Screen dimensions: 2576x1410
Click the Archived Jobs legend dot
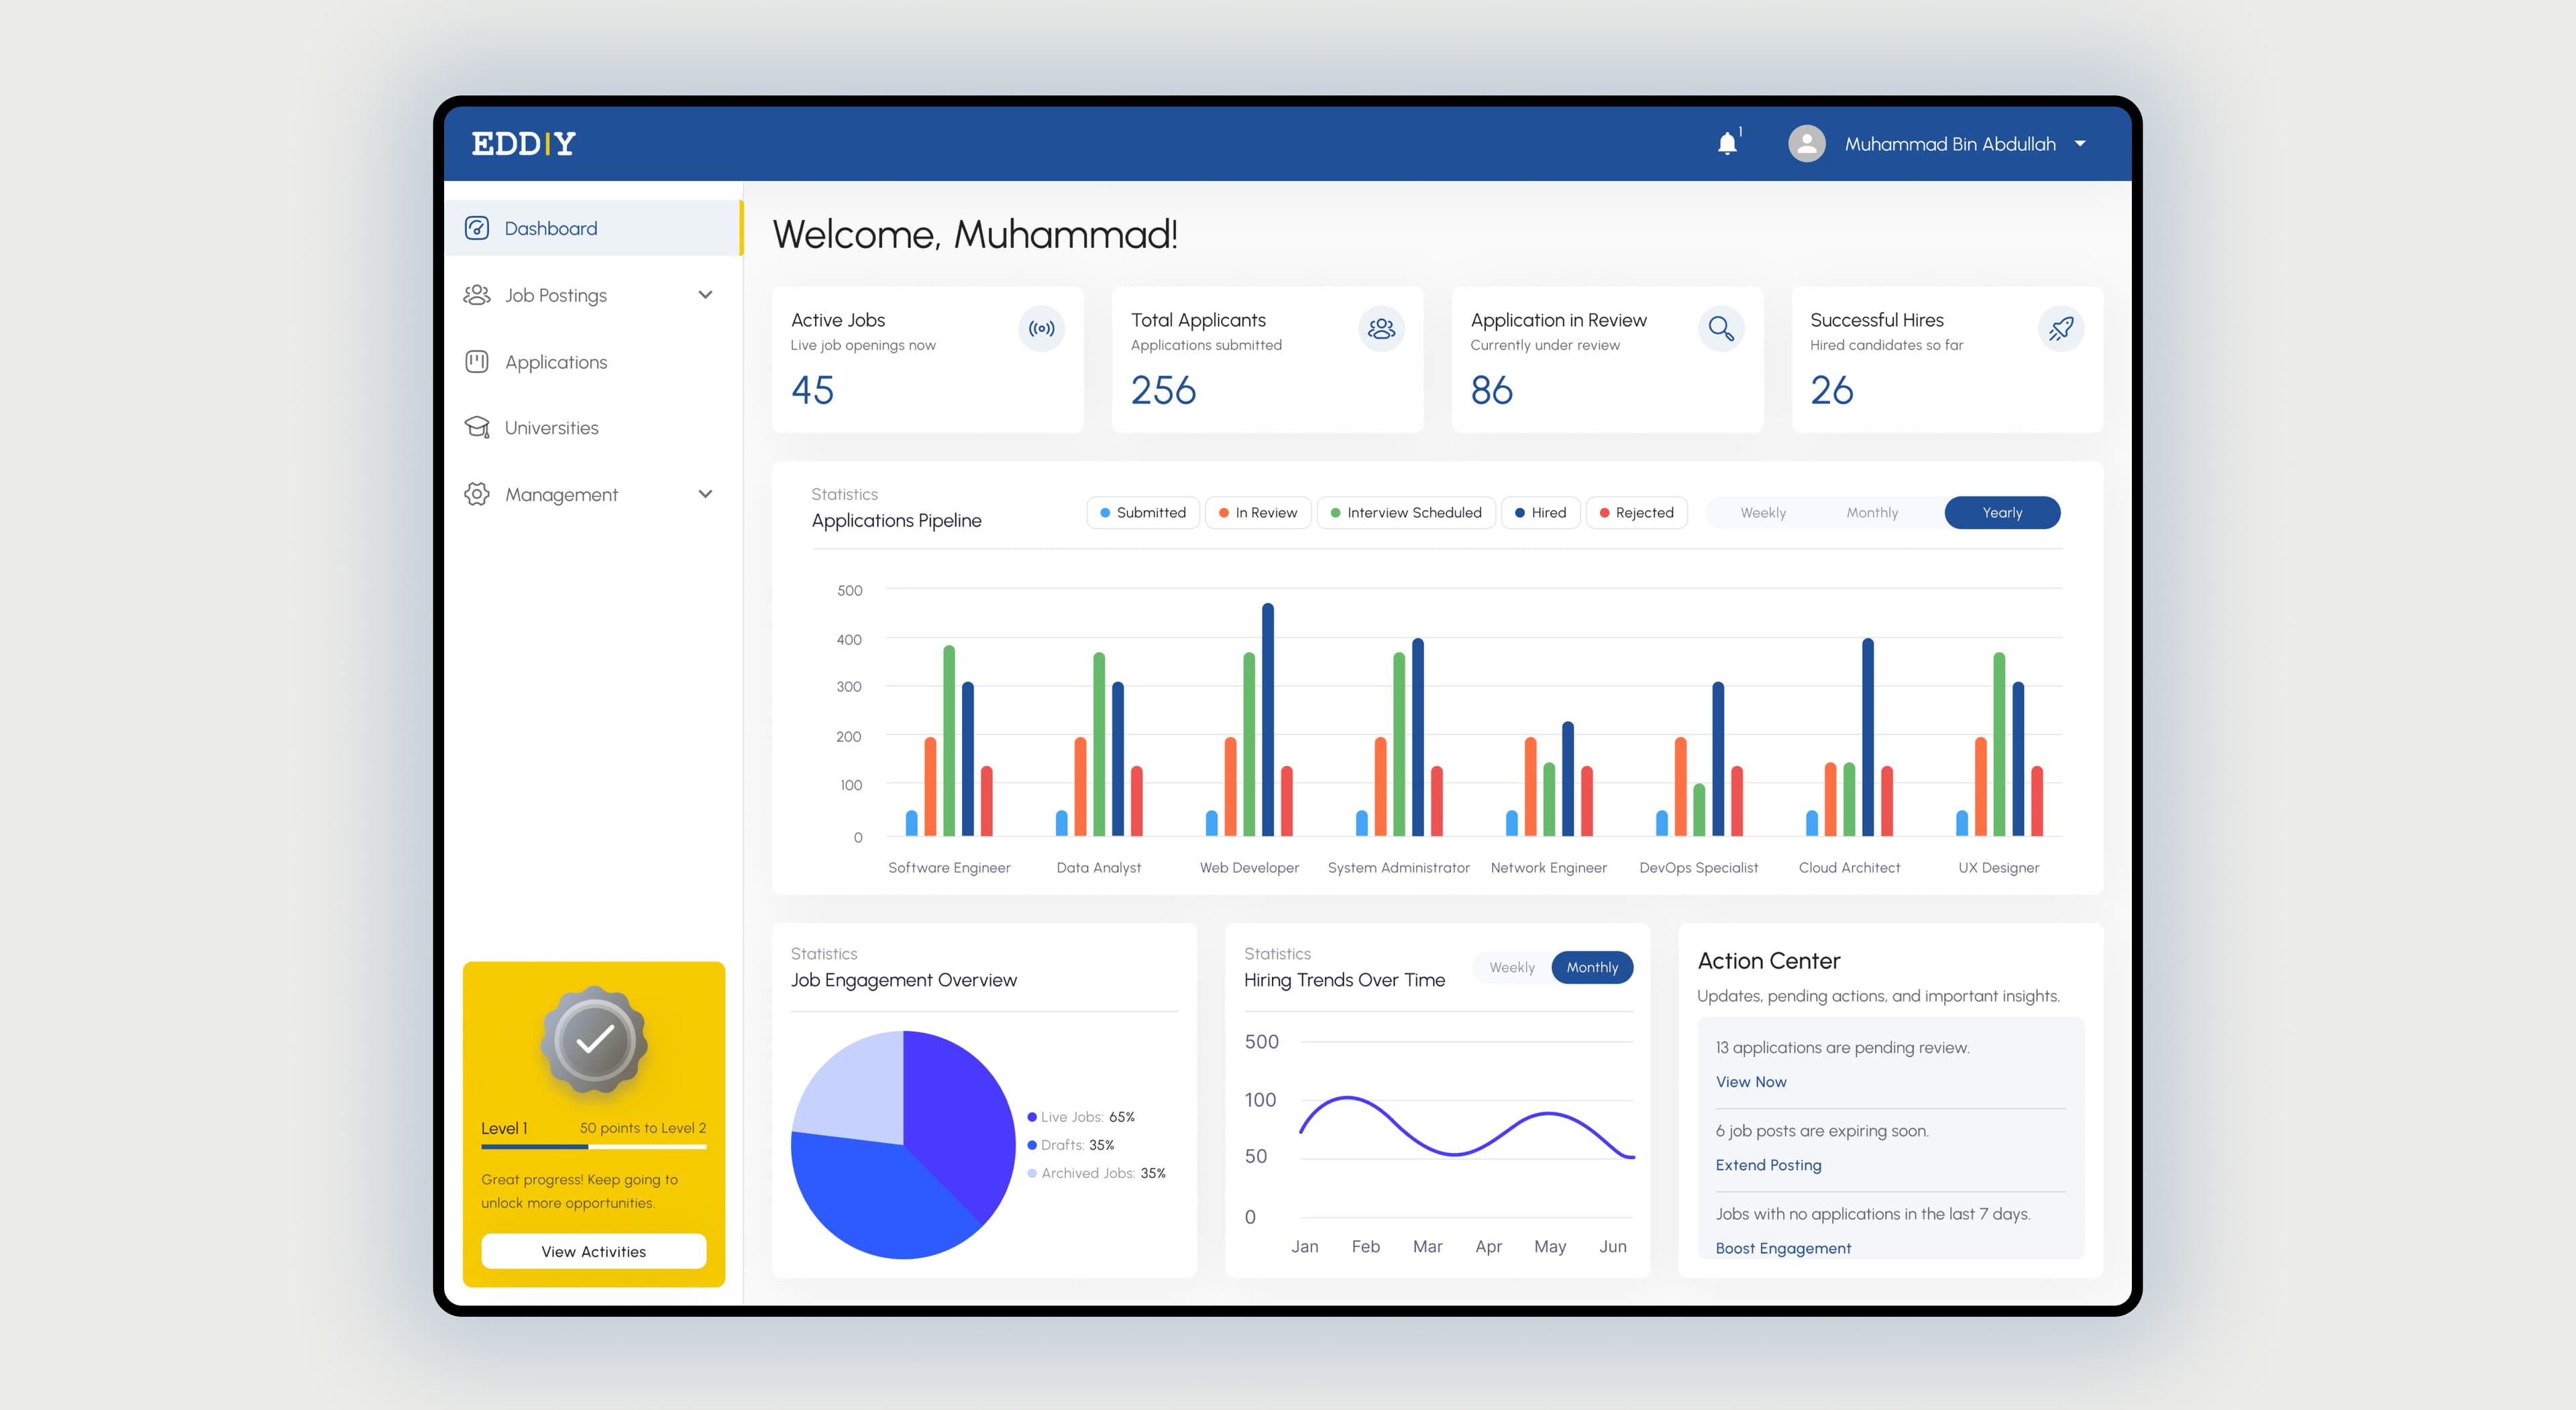[x=1032, y=1173]
